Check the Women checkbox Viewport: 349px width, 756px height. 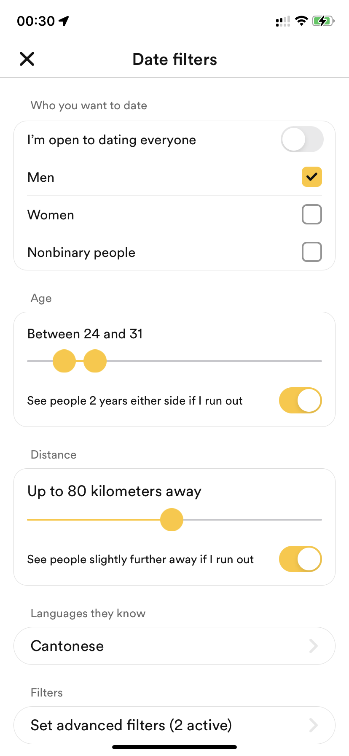[x=311, y=214]
